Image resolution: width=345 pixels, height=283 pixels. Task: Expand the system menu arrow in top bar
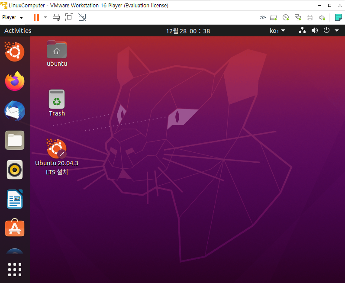coord(337,31)
